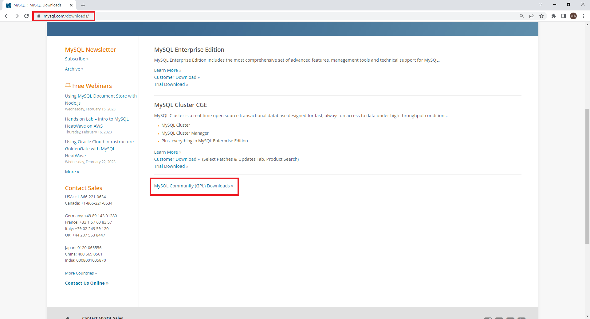
Task: Click Contact Us Online link
Action: [x=87, y=283]
